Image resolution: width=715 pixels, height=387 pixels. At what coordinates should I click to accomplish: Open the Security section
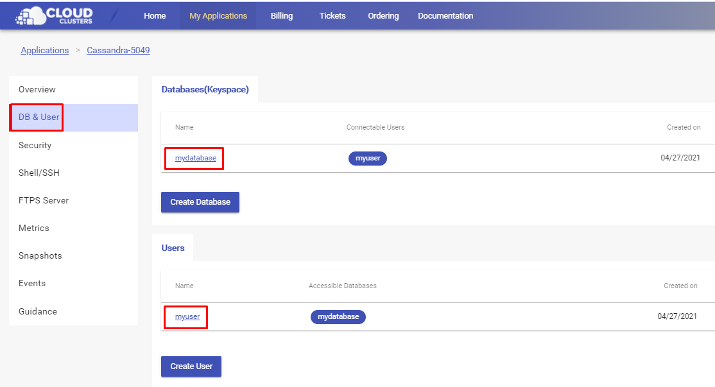[35, 146]
